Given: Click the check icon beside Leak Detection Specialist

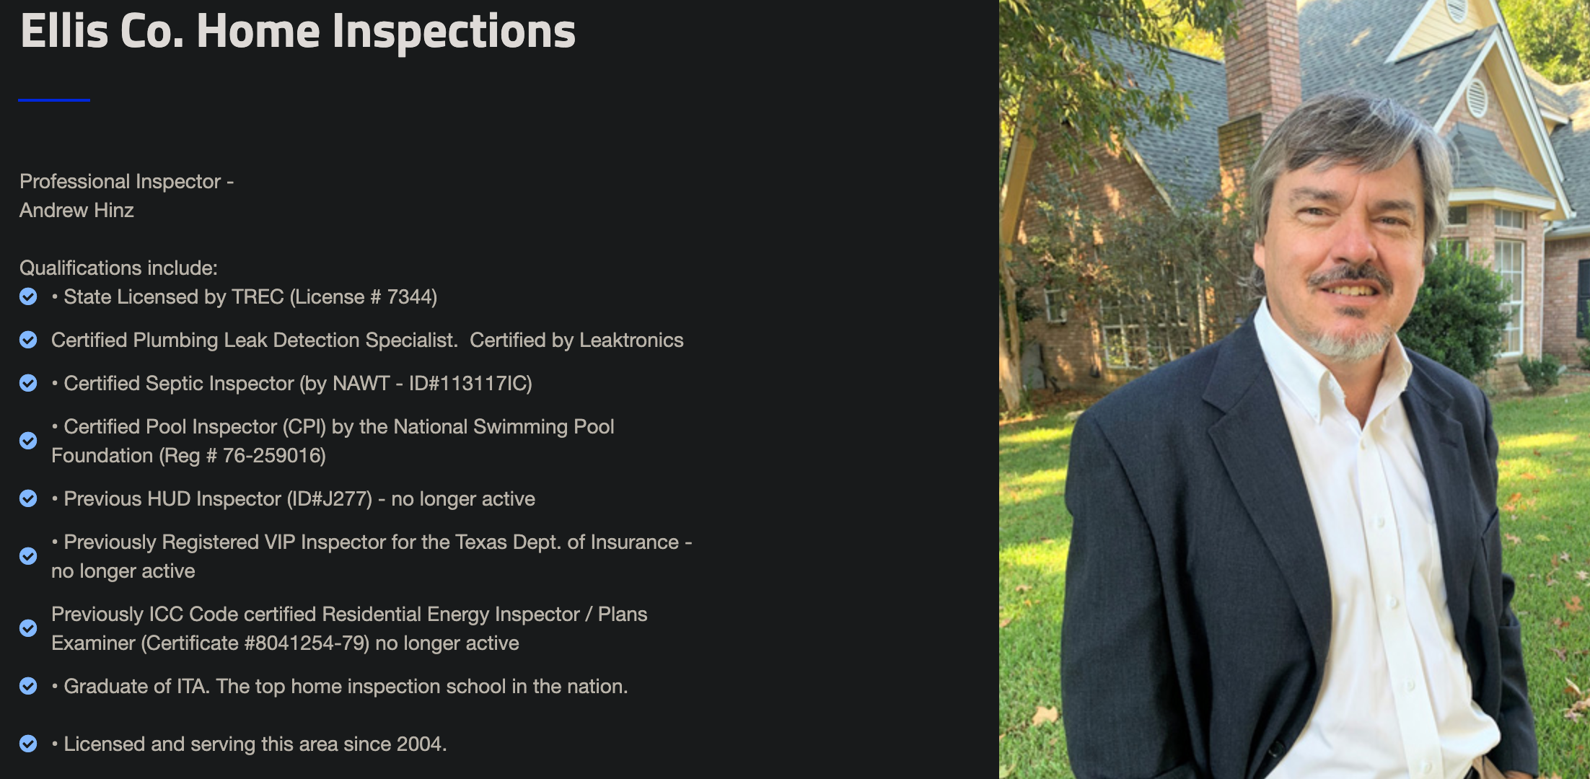Looking at the screenshot, I should 28,340.
